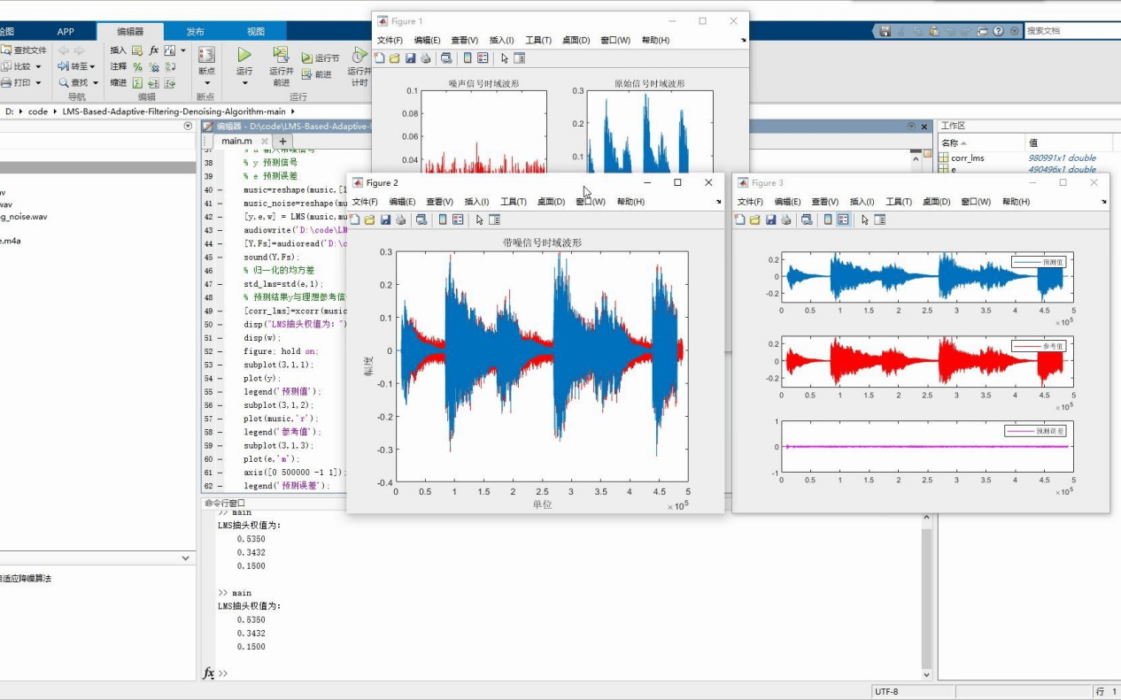
Task: Expand the Compare (比较) dropdown
Action: pyautogui.click(x=38, y=66)
